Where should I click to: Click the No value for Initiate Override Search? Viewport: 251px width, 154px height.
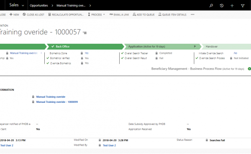[235, 53]
